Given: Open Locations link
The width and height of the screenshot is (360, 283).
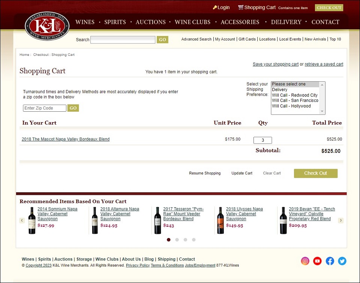Looking at the screenshot, I should coord(267,39).
